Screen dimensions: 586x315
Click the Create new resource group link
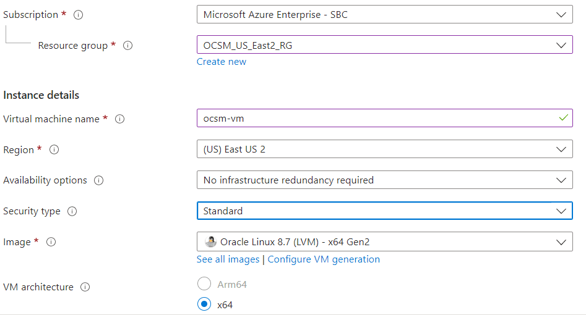coord(222,62)
